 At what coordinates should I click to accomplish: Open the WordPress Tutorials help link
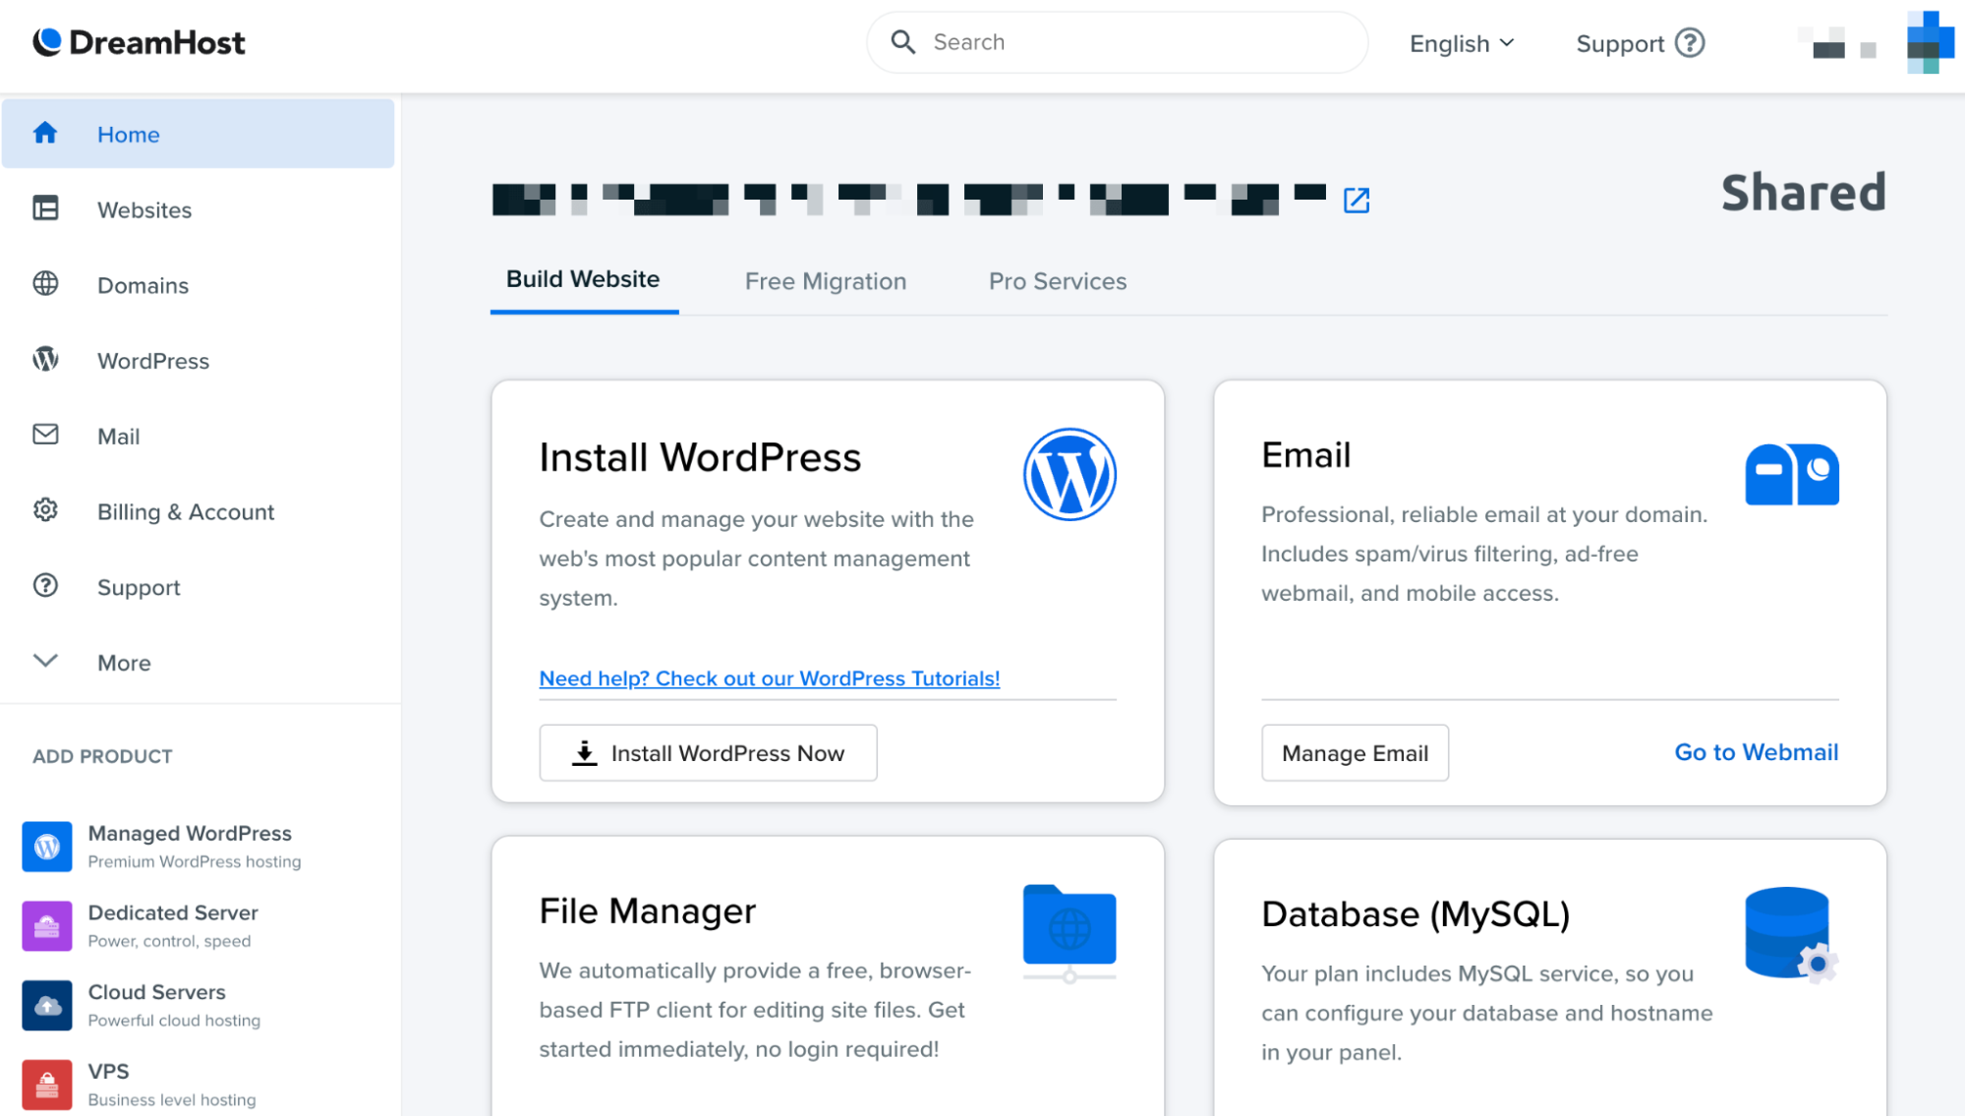770,678
